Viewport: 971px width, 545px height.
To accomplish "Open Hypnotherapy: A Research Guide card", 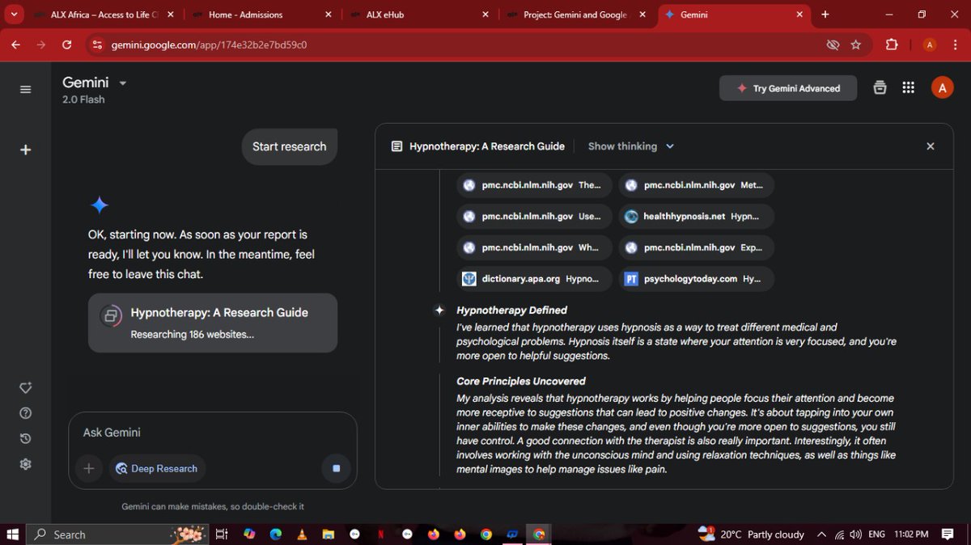I will click(213, 323).
